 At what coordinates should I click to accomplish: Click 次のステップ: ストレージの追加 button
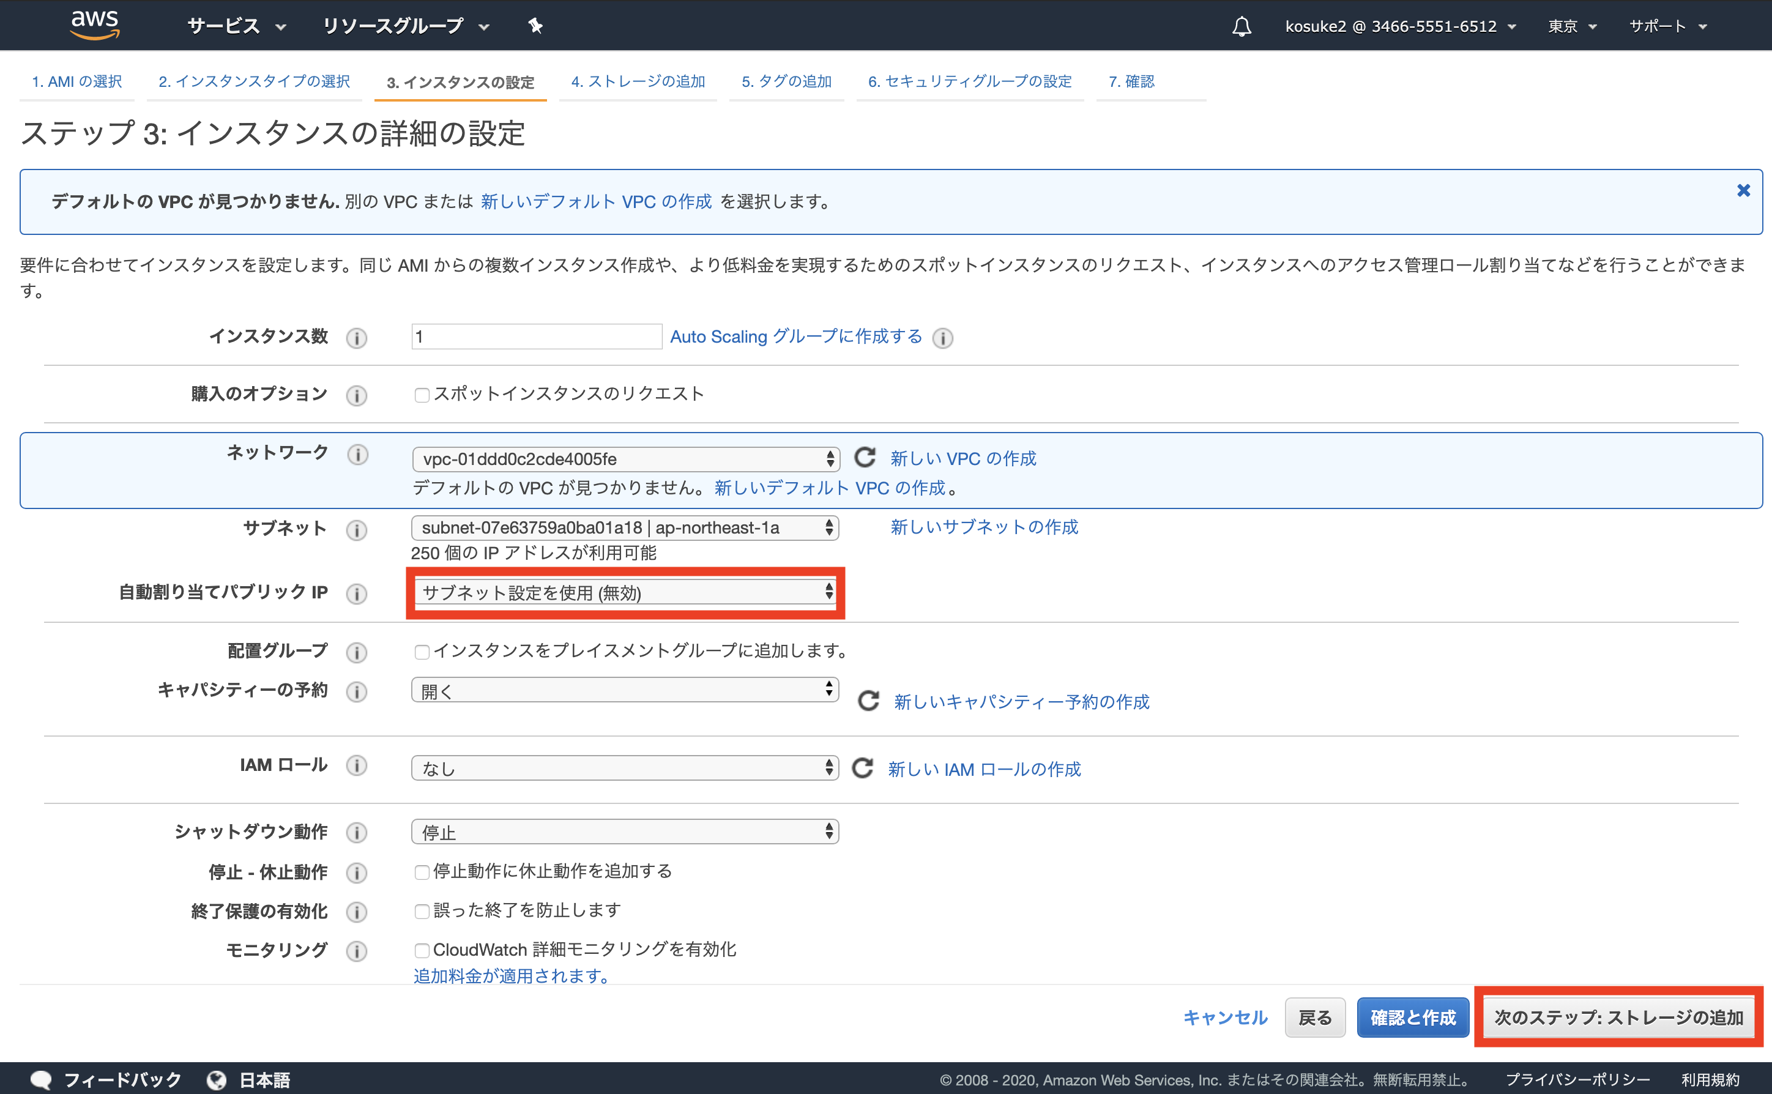(x=1618, y=1018)
